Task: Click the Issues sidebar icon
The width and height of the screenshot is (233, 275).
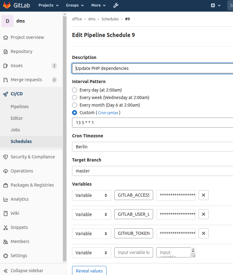Action: (5, 66)
